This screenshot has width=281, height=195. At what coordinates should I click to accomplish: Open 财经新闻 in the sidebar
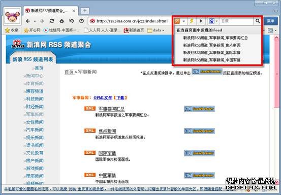(x=35, y=107)
